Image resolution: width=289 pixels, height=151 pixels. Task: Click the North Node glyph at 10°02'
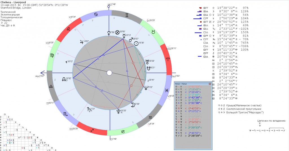tap(64, 79)
